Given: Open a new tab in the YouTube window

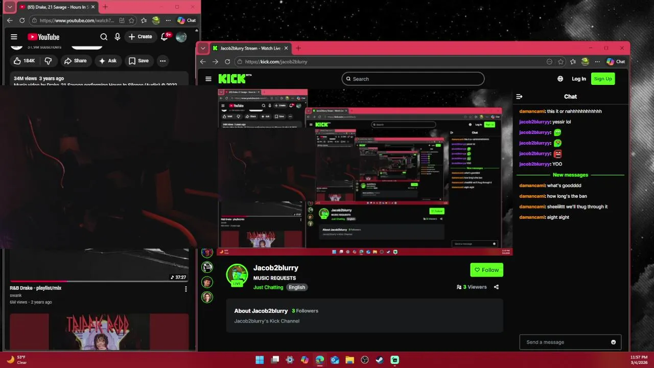Looking at the screenshot, I should [105, 7].
